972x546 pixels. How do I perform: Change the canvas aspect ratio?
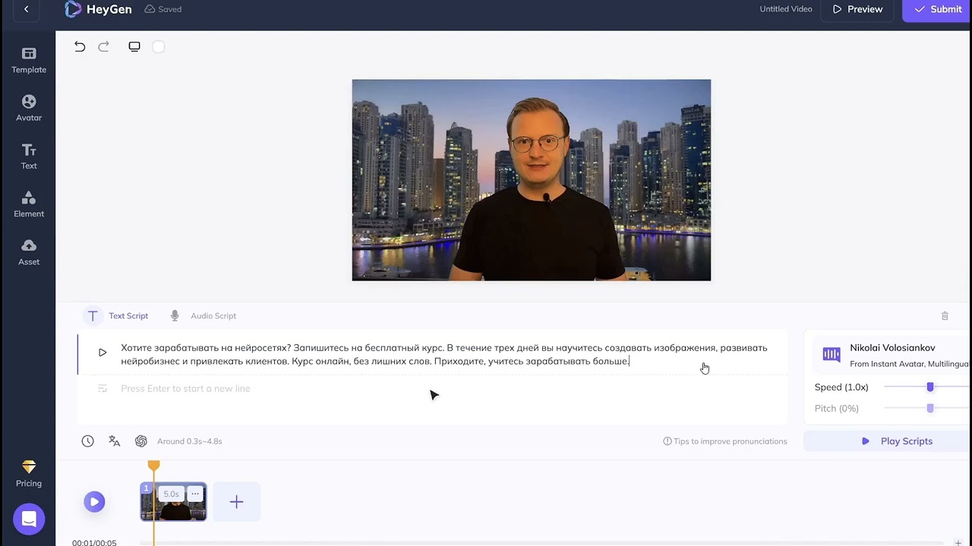pos(134,46)
